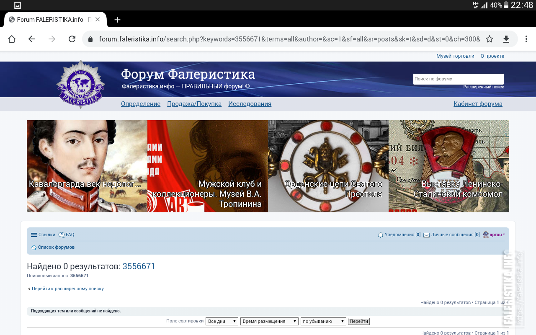This screenshot has height=335, width=536.
Task: Expand the 'аргон' user dropdown
Action: [x=497, y=235]
